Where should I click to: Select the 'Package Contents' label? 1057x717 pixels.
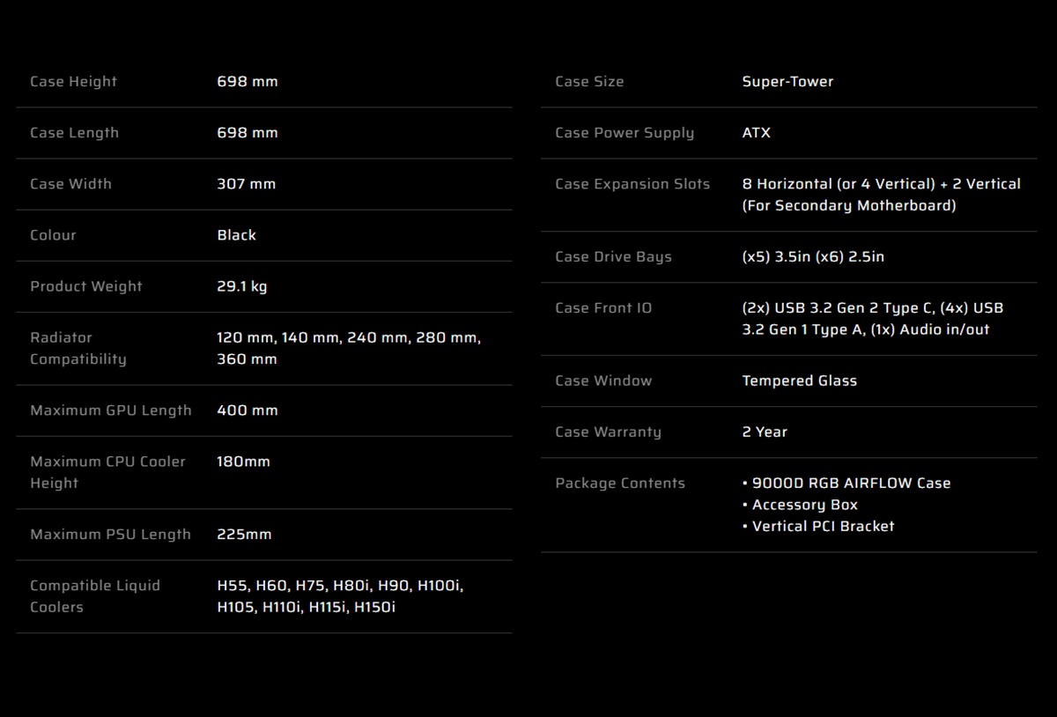point(620,484)
